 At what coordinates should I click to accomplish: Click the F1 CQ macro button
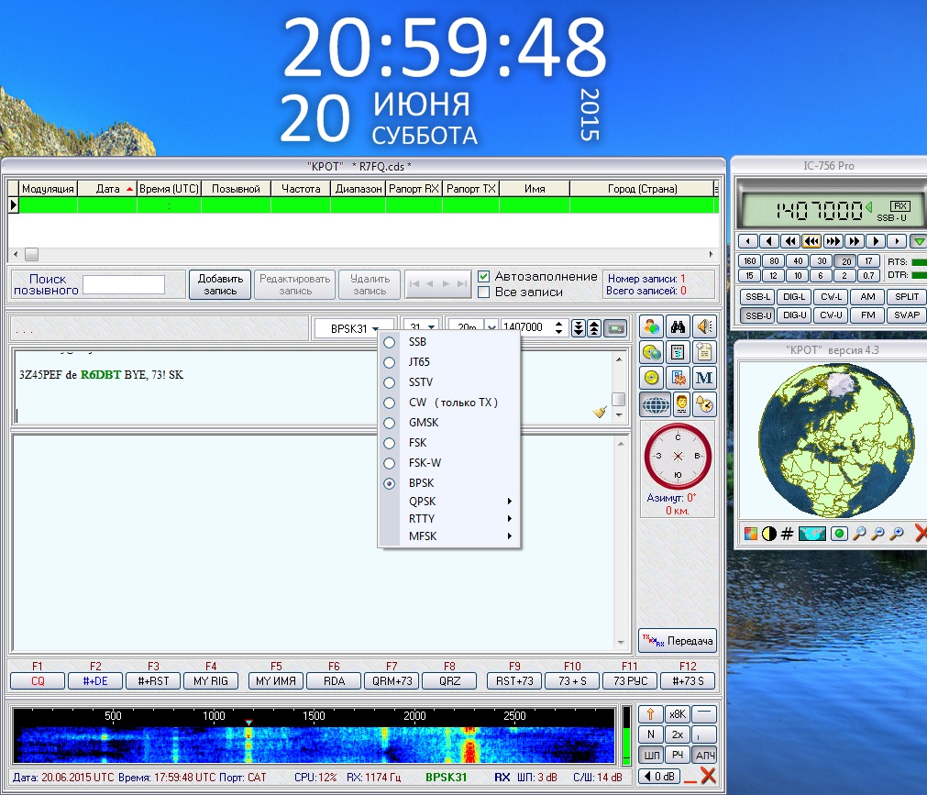click(38, 681)
